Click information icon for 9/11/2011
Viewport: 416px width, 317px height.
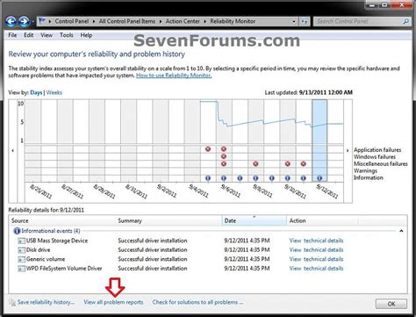click(304, 178)
